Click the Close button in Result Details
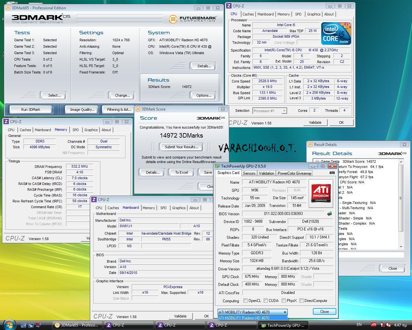 (x=392, y=268)
